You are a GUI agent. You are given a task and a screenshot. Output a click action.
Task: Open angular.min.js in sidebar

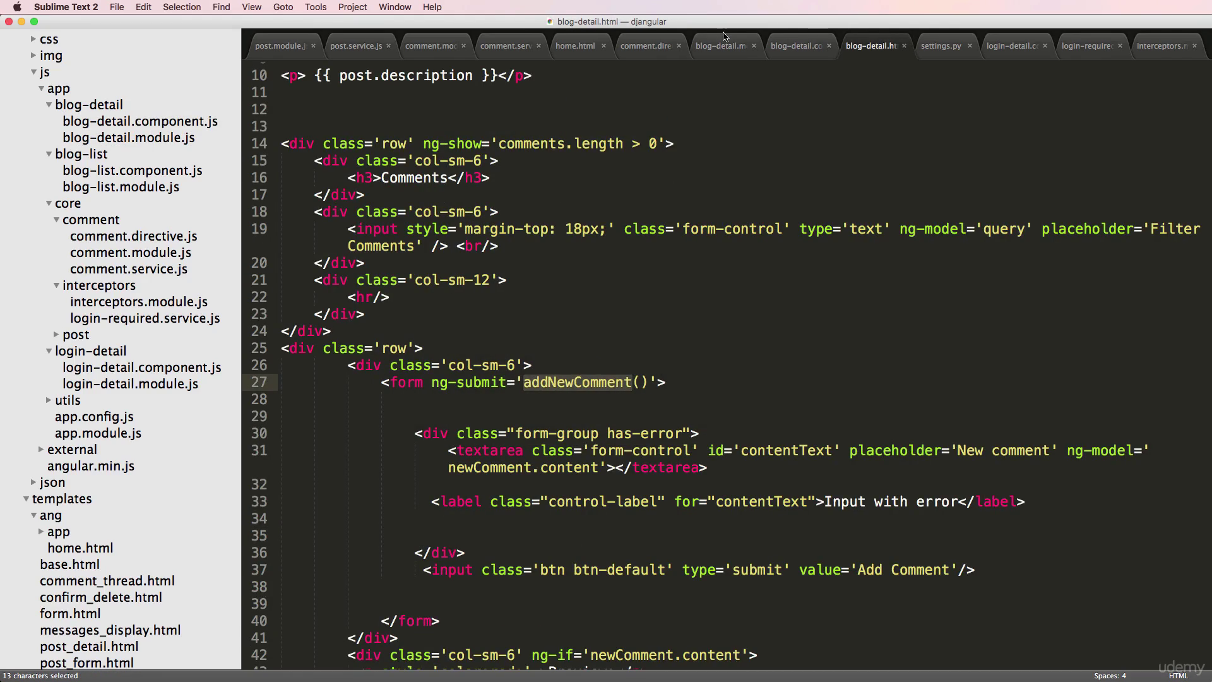coord(90,466)
